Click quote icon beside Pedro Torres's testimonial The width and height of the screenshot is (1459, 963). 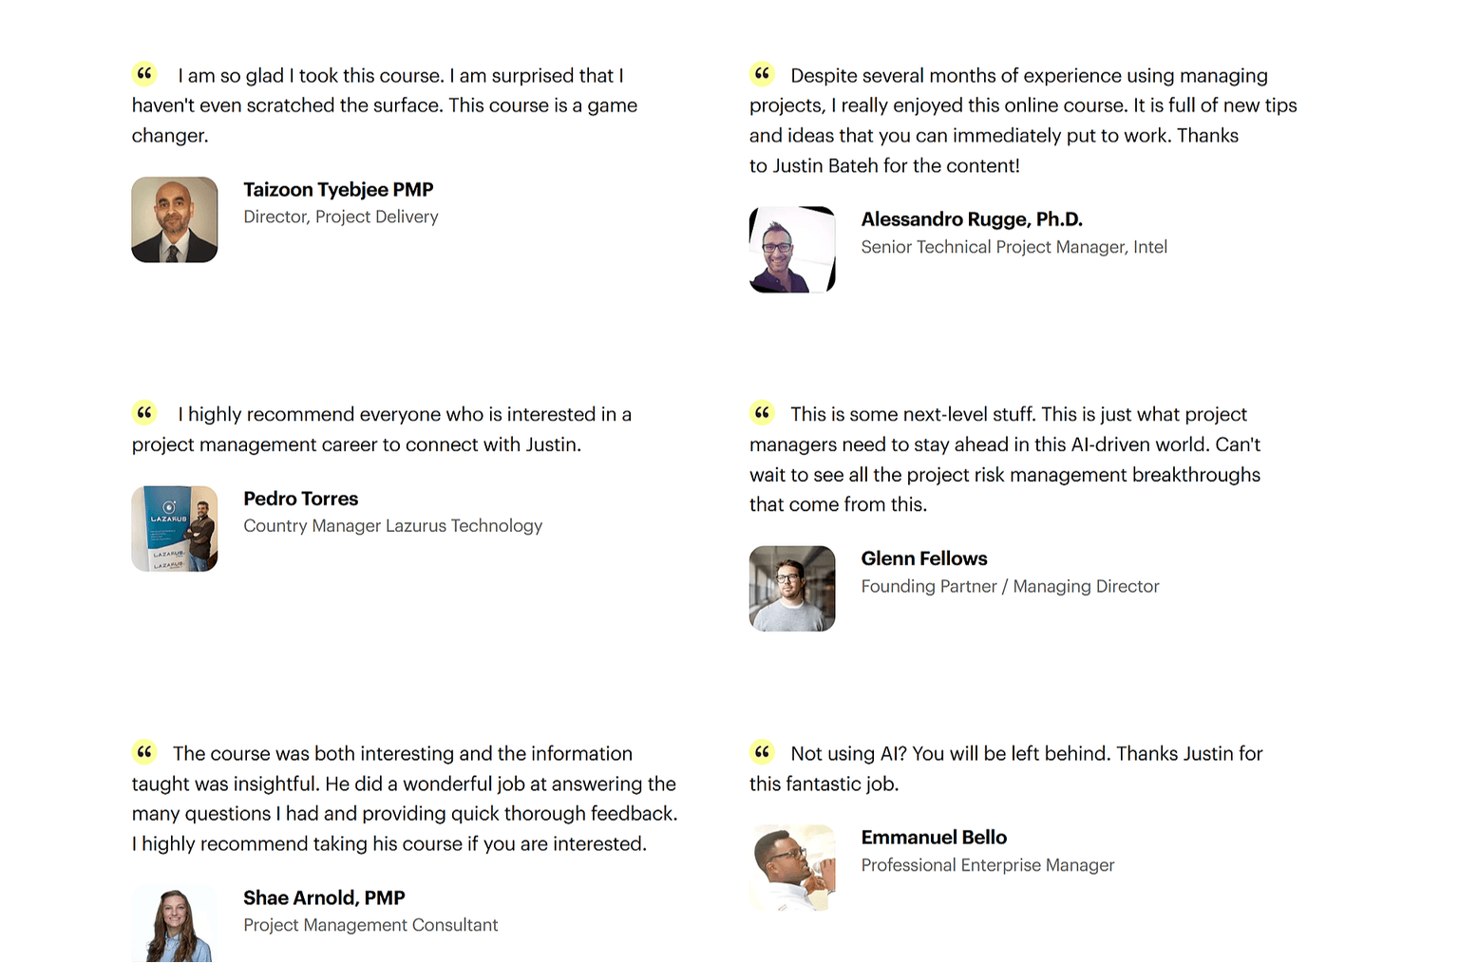coord(144,412)
